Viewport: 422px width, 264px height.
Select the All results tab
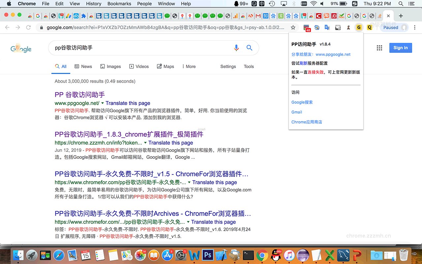[x=61, y=66]
